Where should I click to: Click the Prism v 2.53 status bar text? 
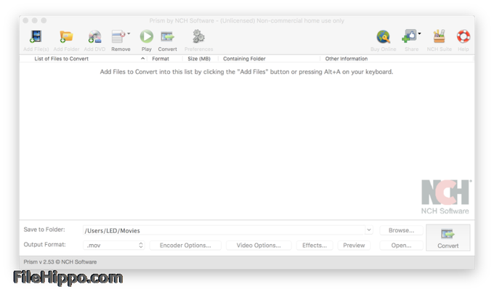tap(60, 261)
